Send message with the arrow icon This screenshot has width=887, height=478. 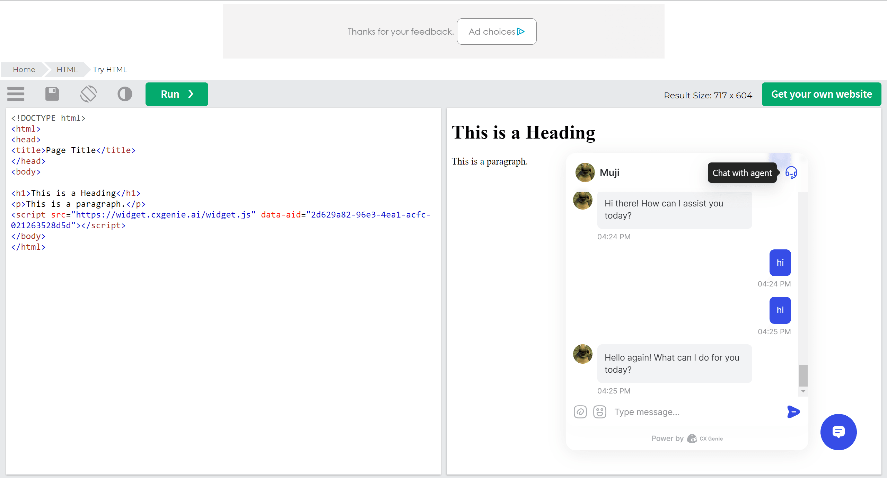pos(793,412)
